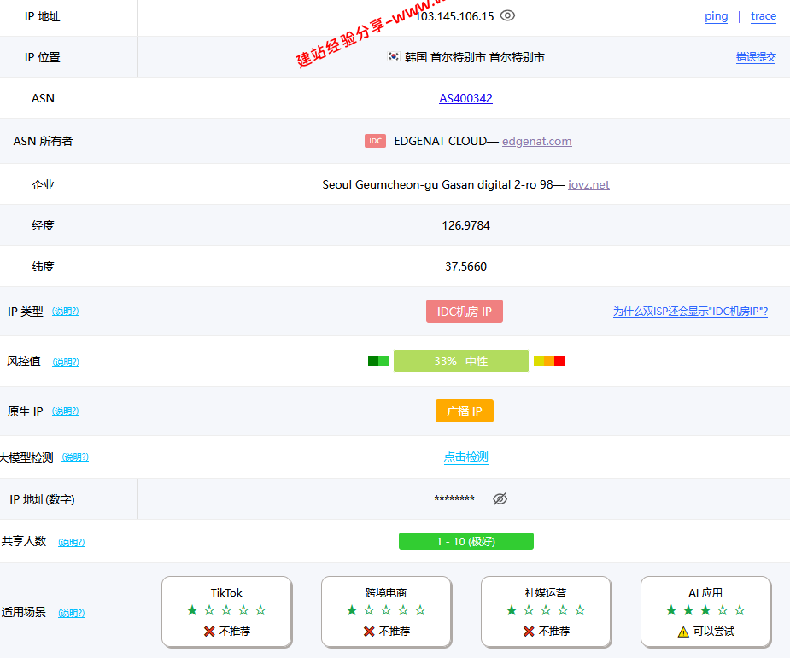
Task: Open the trace link
Action: (764, 16)
